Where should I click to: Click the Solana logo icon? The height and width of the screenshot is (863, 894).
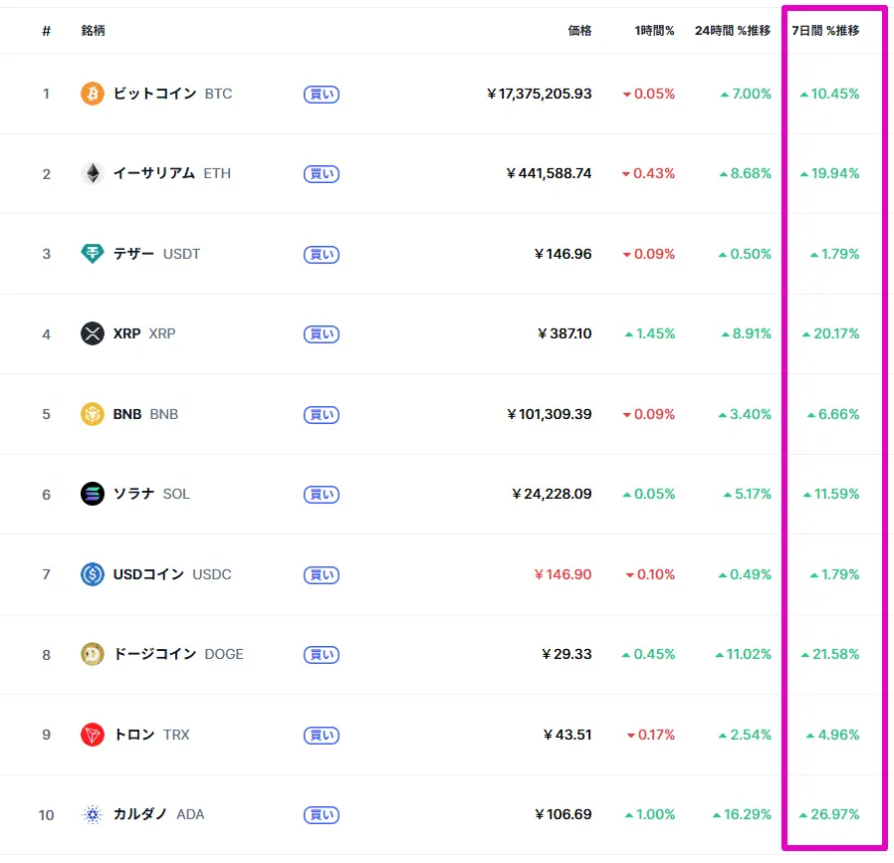(x=93, y=494)
